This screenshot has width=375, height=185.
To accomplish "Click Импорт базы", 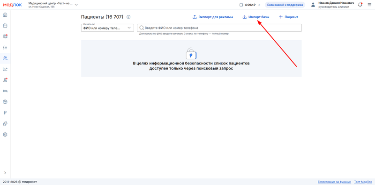I will pos(256,17).
